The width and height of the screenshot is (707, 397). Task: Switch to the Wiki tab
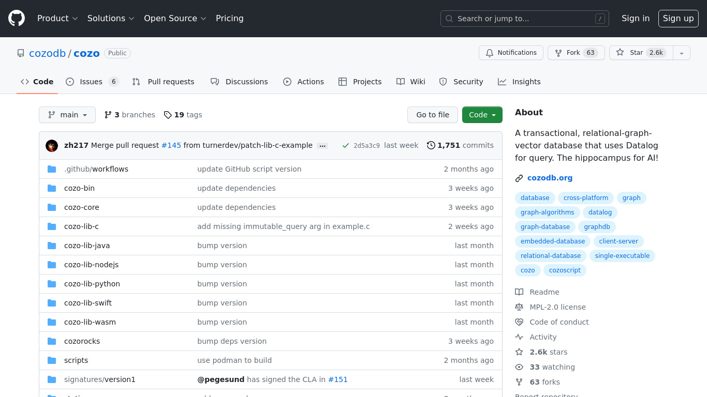411,82
